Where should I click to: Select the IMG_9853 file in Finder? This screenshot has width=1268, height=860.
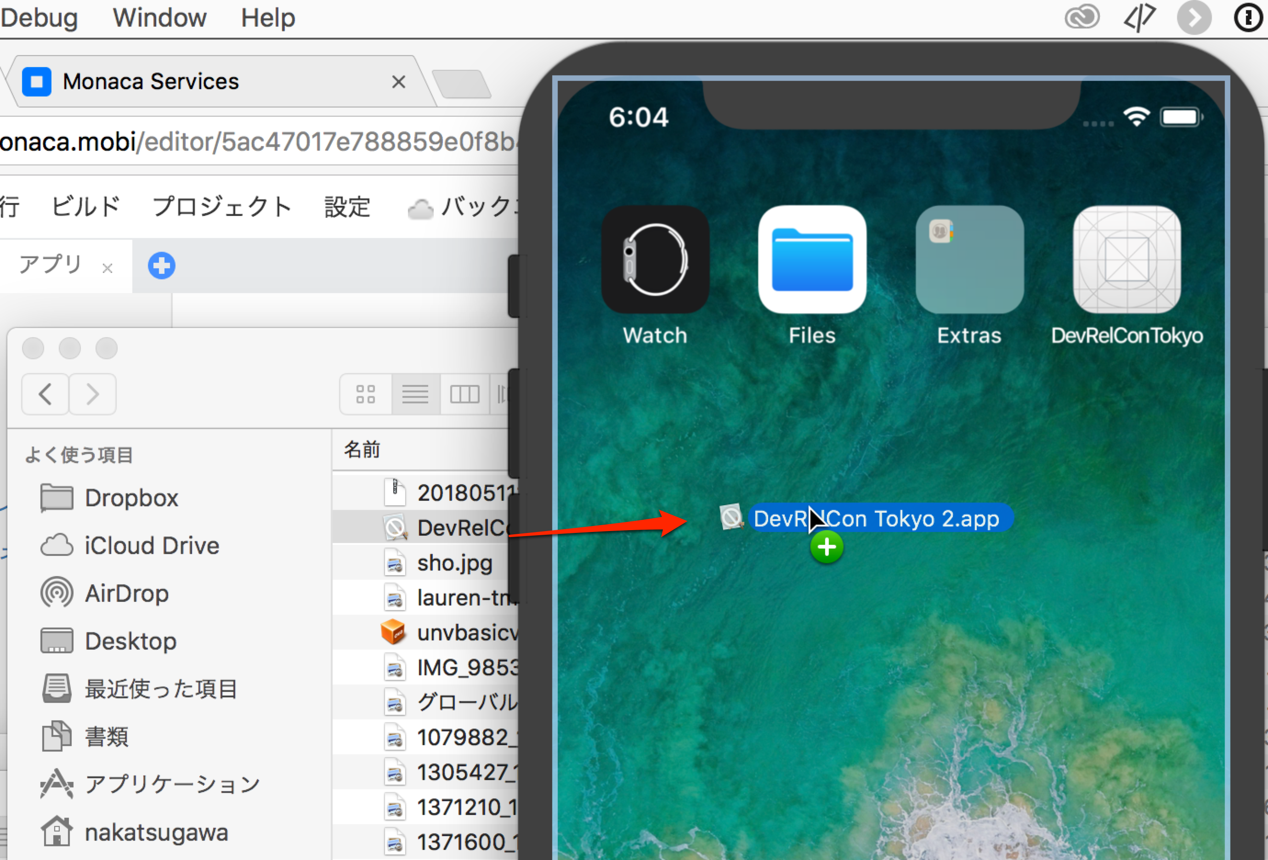coord(425,668)
